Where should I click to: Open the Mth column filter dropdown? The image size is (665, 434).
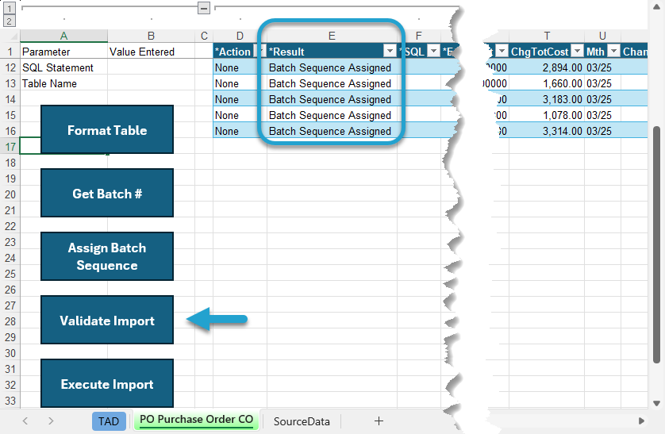(613, 52)
